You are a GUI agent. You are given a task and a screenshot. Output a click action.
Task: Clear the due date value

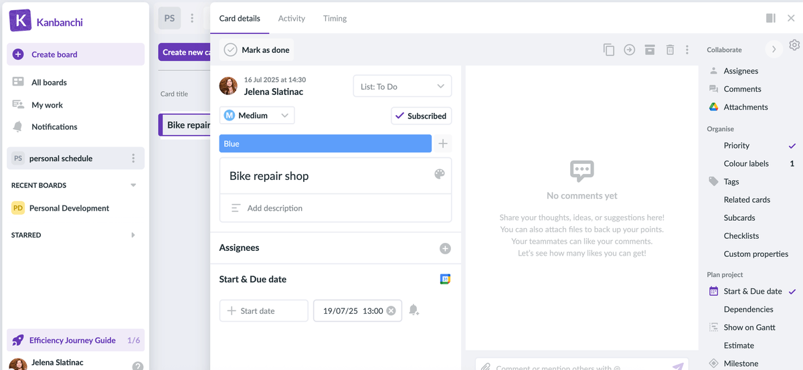point(391,310)
